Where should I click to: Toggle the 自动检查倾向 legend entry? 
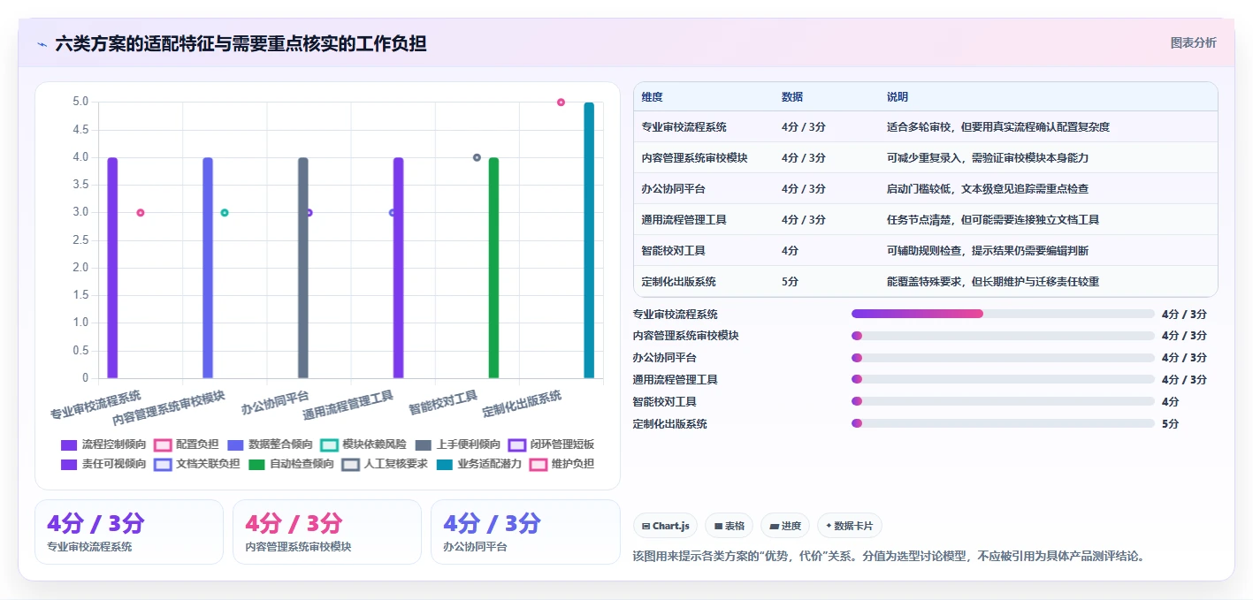tap(291, 464)
